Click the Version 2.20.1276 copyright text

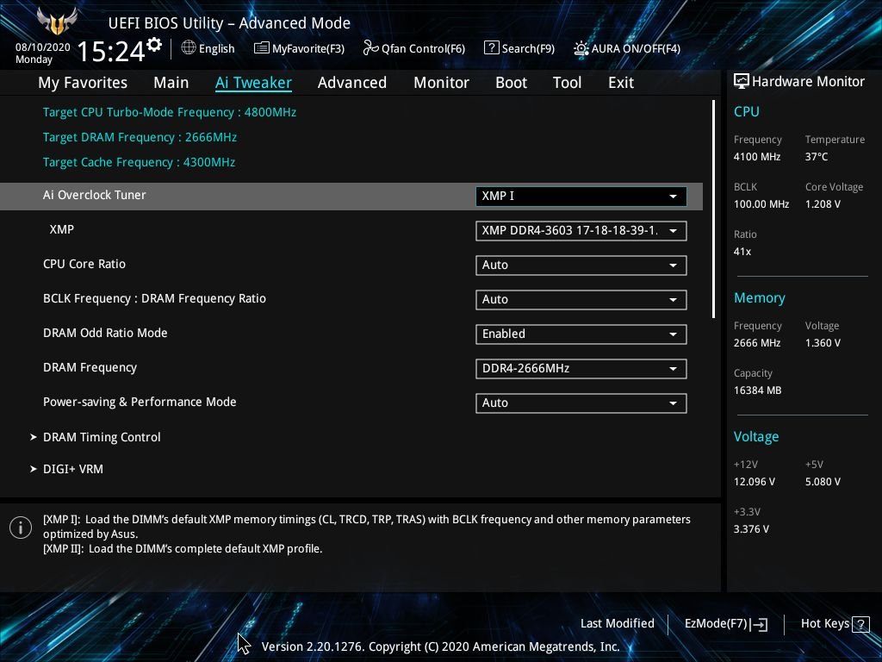(440, 646)
